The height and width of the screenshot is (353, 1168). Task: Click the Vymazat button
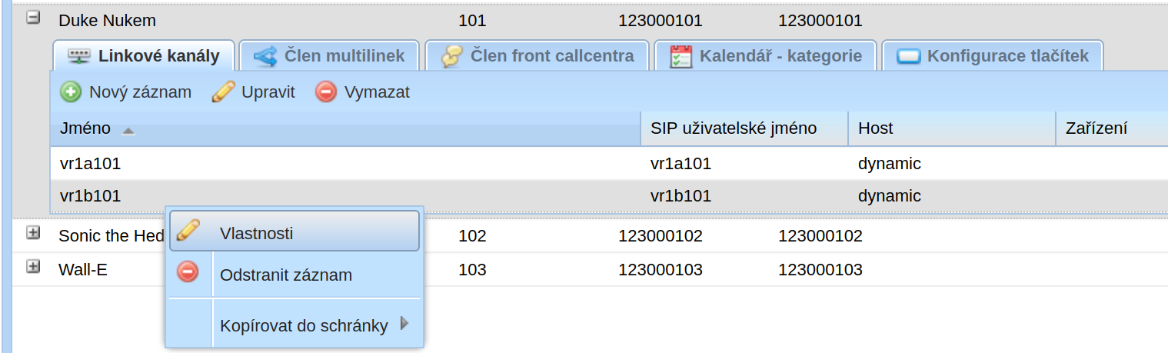pos(363,92)
